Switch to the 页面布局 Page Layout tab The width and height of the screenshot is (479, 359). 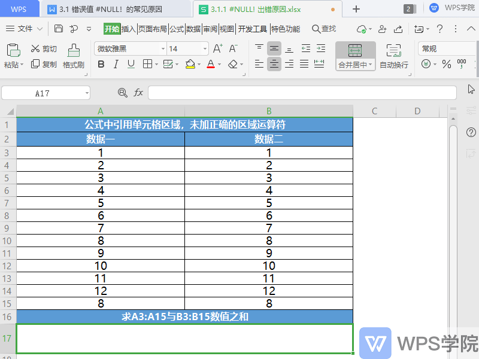coord(153,29)
